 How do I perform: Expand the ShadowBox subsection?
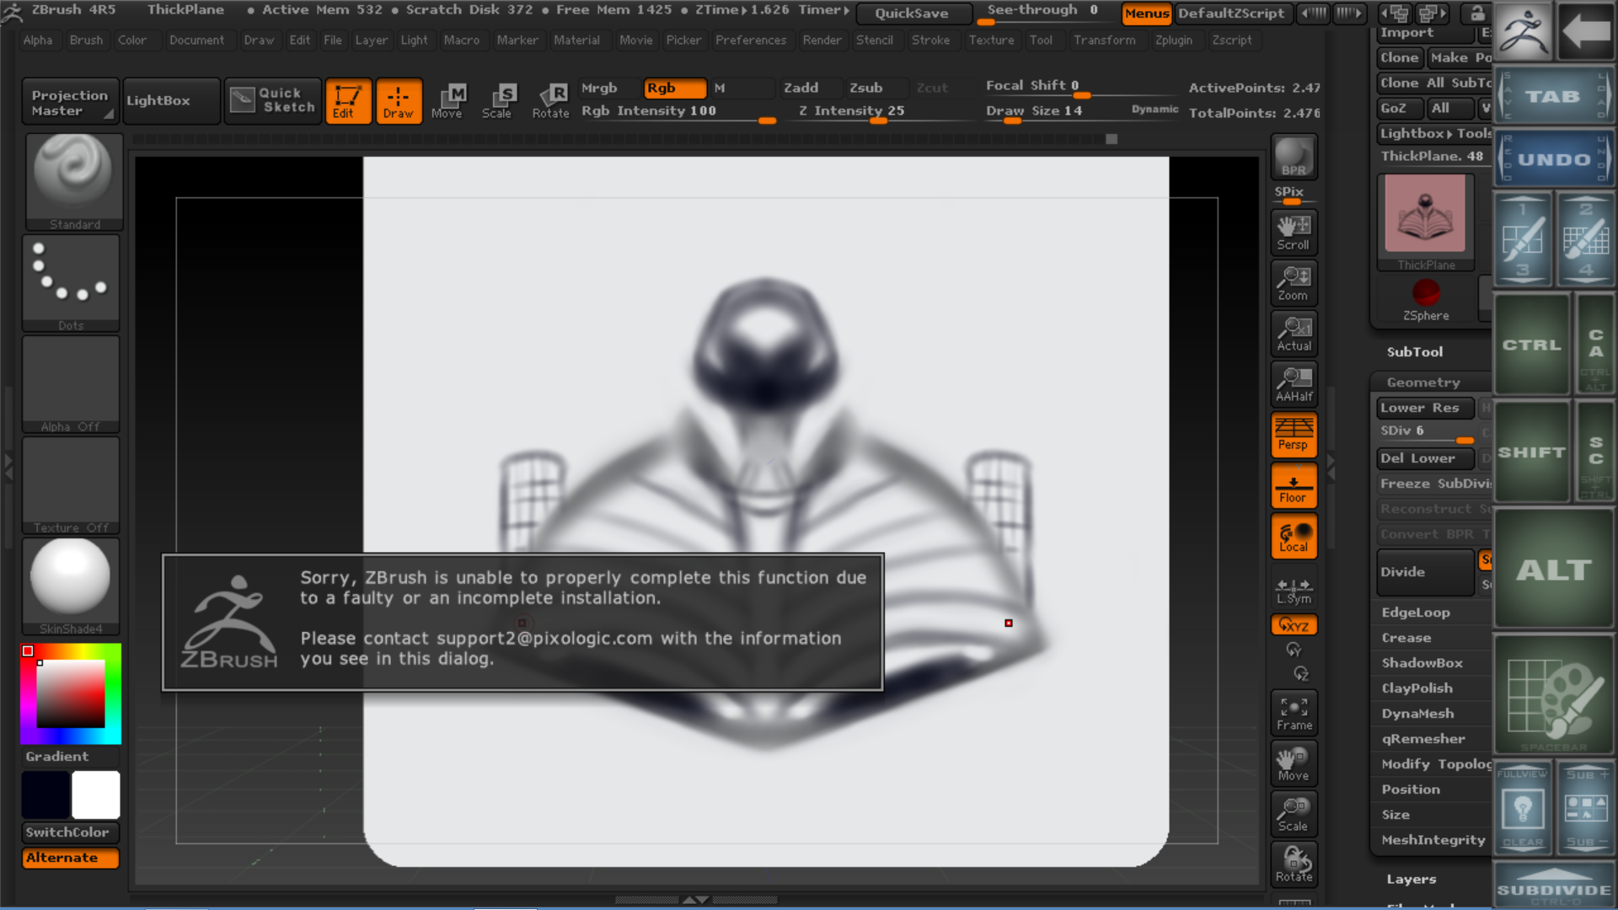pos(1422,663)
